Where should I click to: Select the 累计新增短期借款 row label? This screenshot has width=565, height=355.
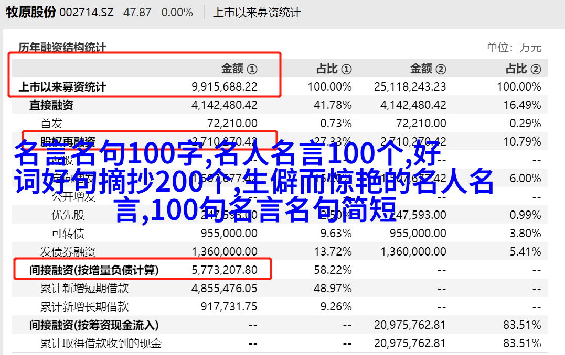(84, 289)
